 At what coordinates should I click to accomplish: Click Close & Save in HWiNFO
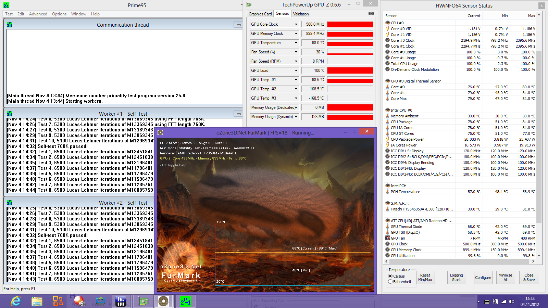tap(529, 278)
